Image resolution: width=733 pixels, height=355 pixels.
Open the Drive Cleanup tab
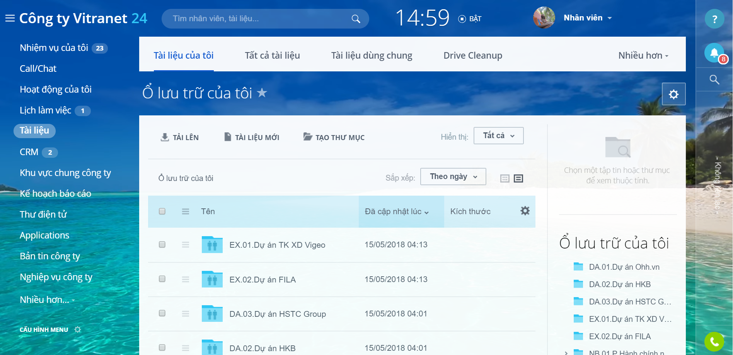(473, 56)
